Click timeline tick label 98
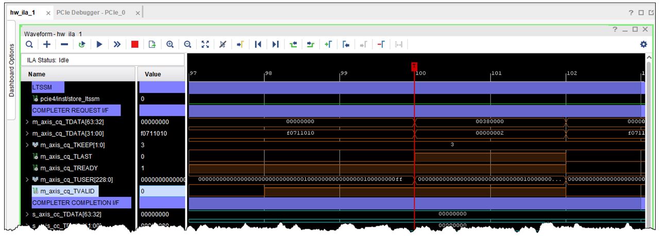The image size is (665, 236). coord(268,74)
